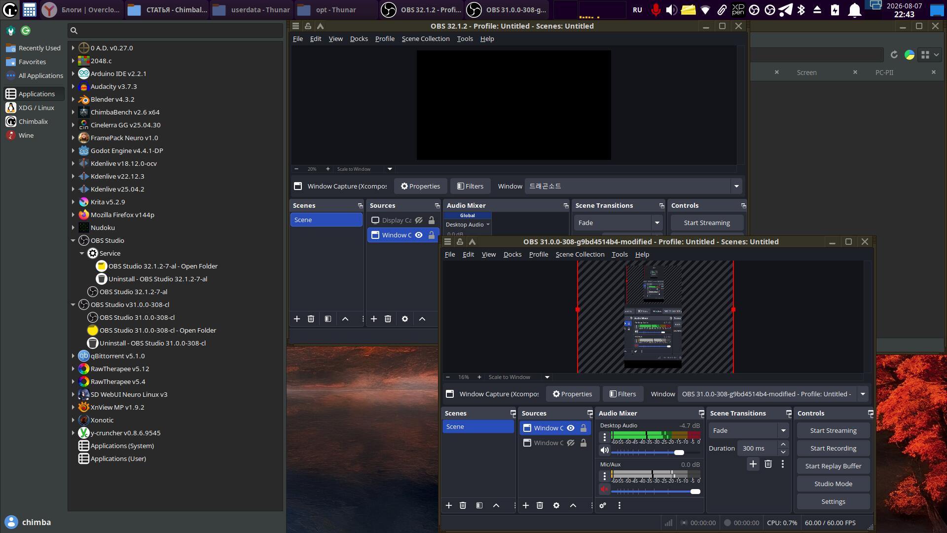Viewport: 947px width, 533px height.
Task: Click the notification bell in the system tray
Action: click(854, 9)
